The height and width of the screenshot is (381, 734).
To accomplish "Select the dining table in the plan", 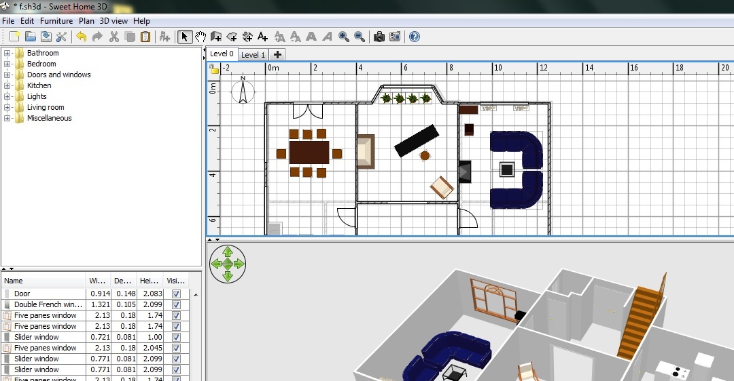I will tap(309, 153).
